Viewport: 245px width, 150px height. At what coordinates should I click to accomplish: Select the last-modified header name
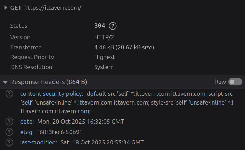(x=38, y=142)
